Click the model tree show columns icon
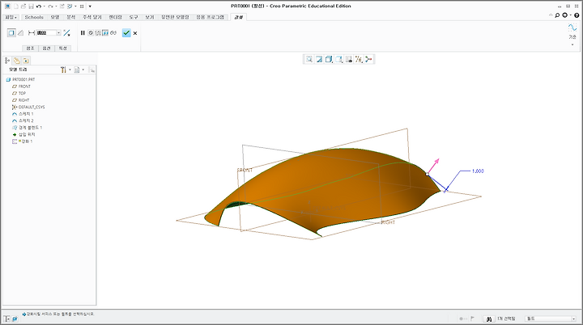The image size is (583, 325). tap(77, 70)
